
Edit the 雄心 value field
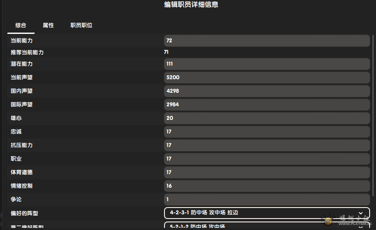pyautogui.click(x=267, y=118)
